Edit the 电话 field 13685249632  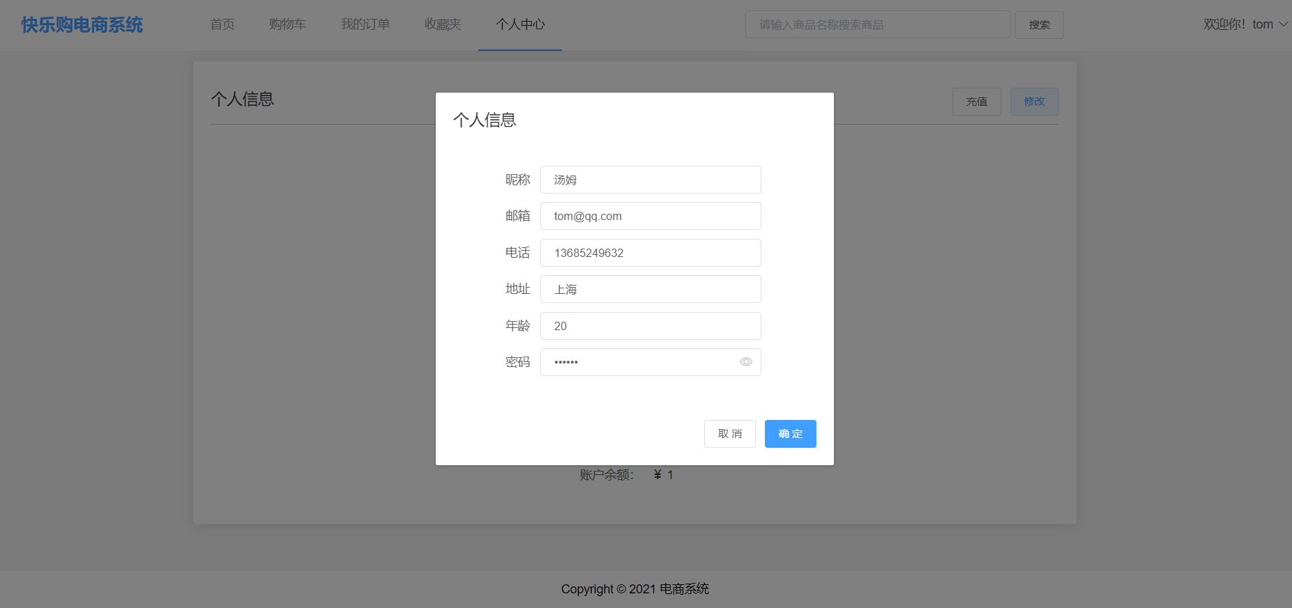coord(651,253)
